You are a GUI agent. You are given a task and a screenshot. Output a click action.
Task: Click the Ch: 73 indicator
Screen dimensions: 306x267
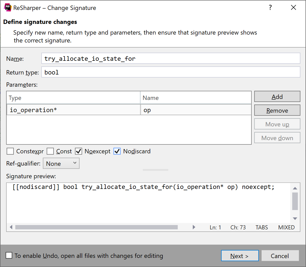pos(238,227)
